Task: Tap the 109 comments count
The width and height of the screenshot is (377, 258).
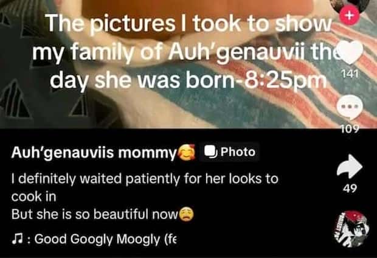Action: (350, 129)
